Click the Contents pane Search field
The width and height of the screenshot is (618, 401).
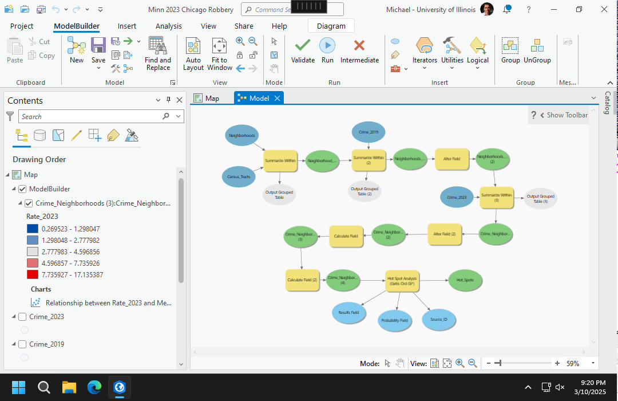90,116
